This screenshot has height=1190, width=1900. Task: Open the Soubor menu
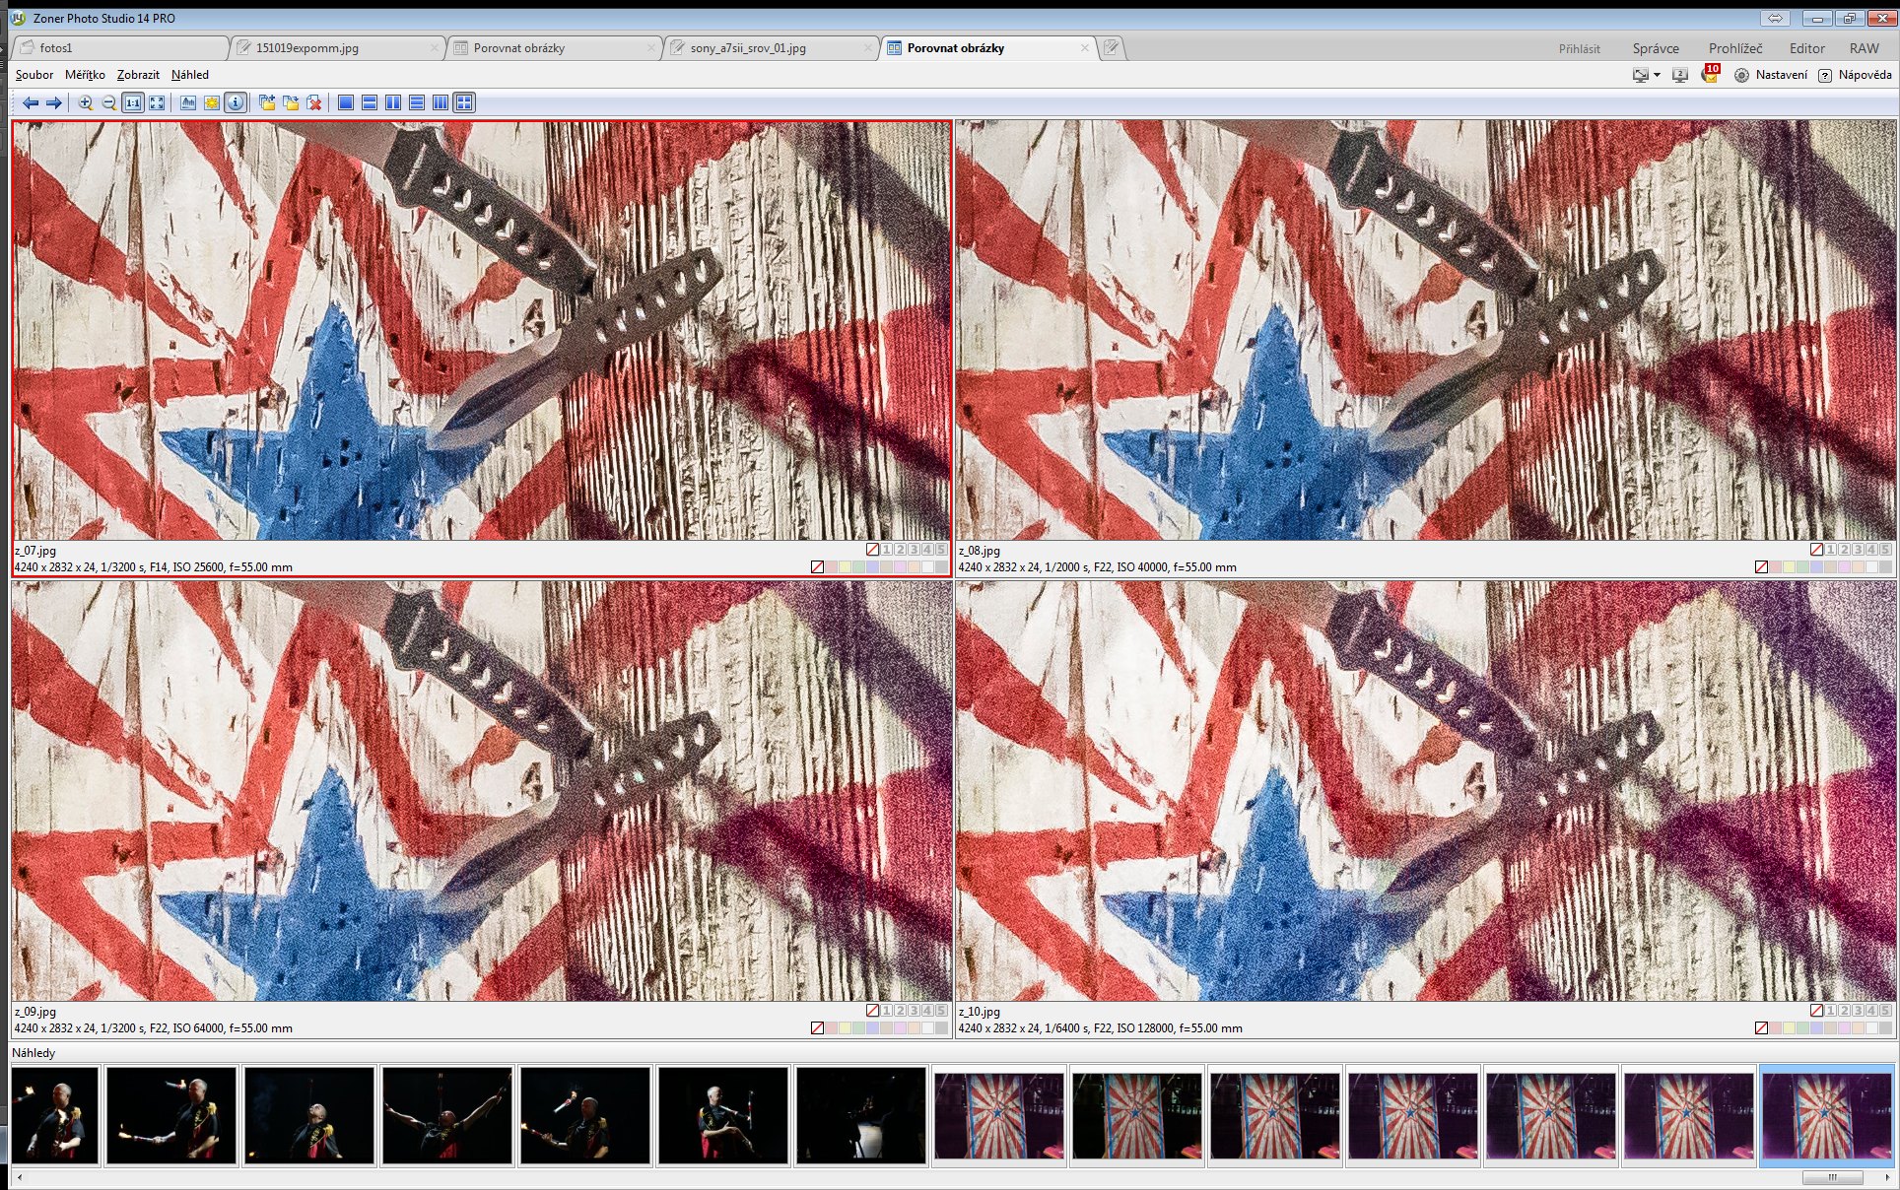[x=34, y=75]
